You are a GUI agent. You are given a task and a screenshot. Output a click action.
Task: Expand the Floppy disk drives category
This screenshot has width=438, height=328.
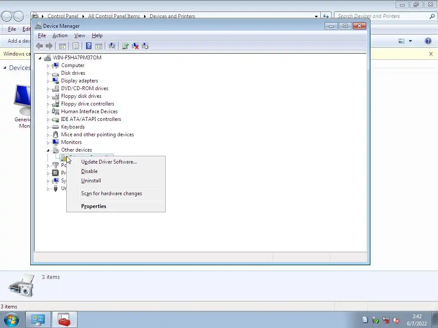coord(48,97)
